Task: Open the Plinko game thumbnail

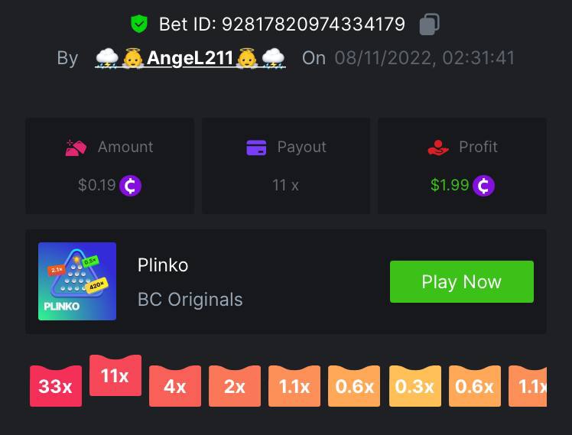Action: point(77,281)
